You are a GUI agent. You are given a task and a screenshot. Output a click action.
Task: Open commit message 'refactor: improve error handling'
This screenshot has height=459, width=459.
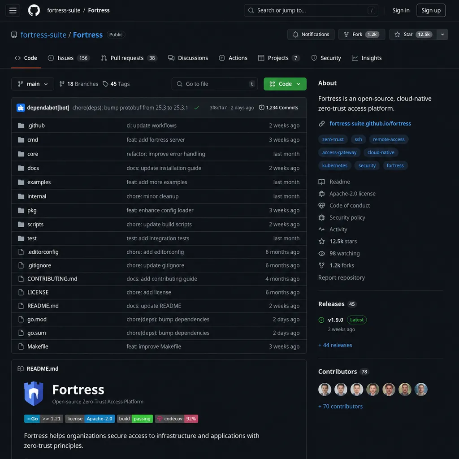click(x=166, y=154)
